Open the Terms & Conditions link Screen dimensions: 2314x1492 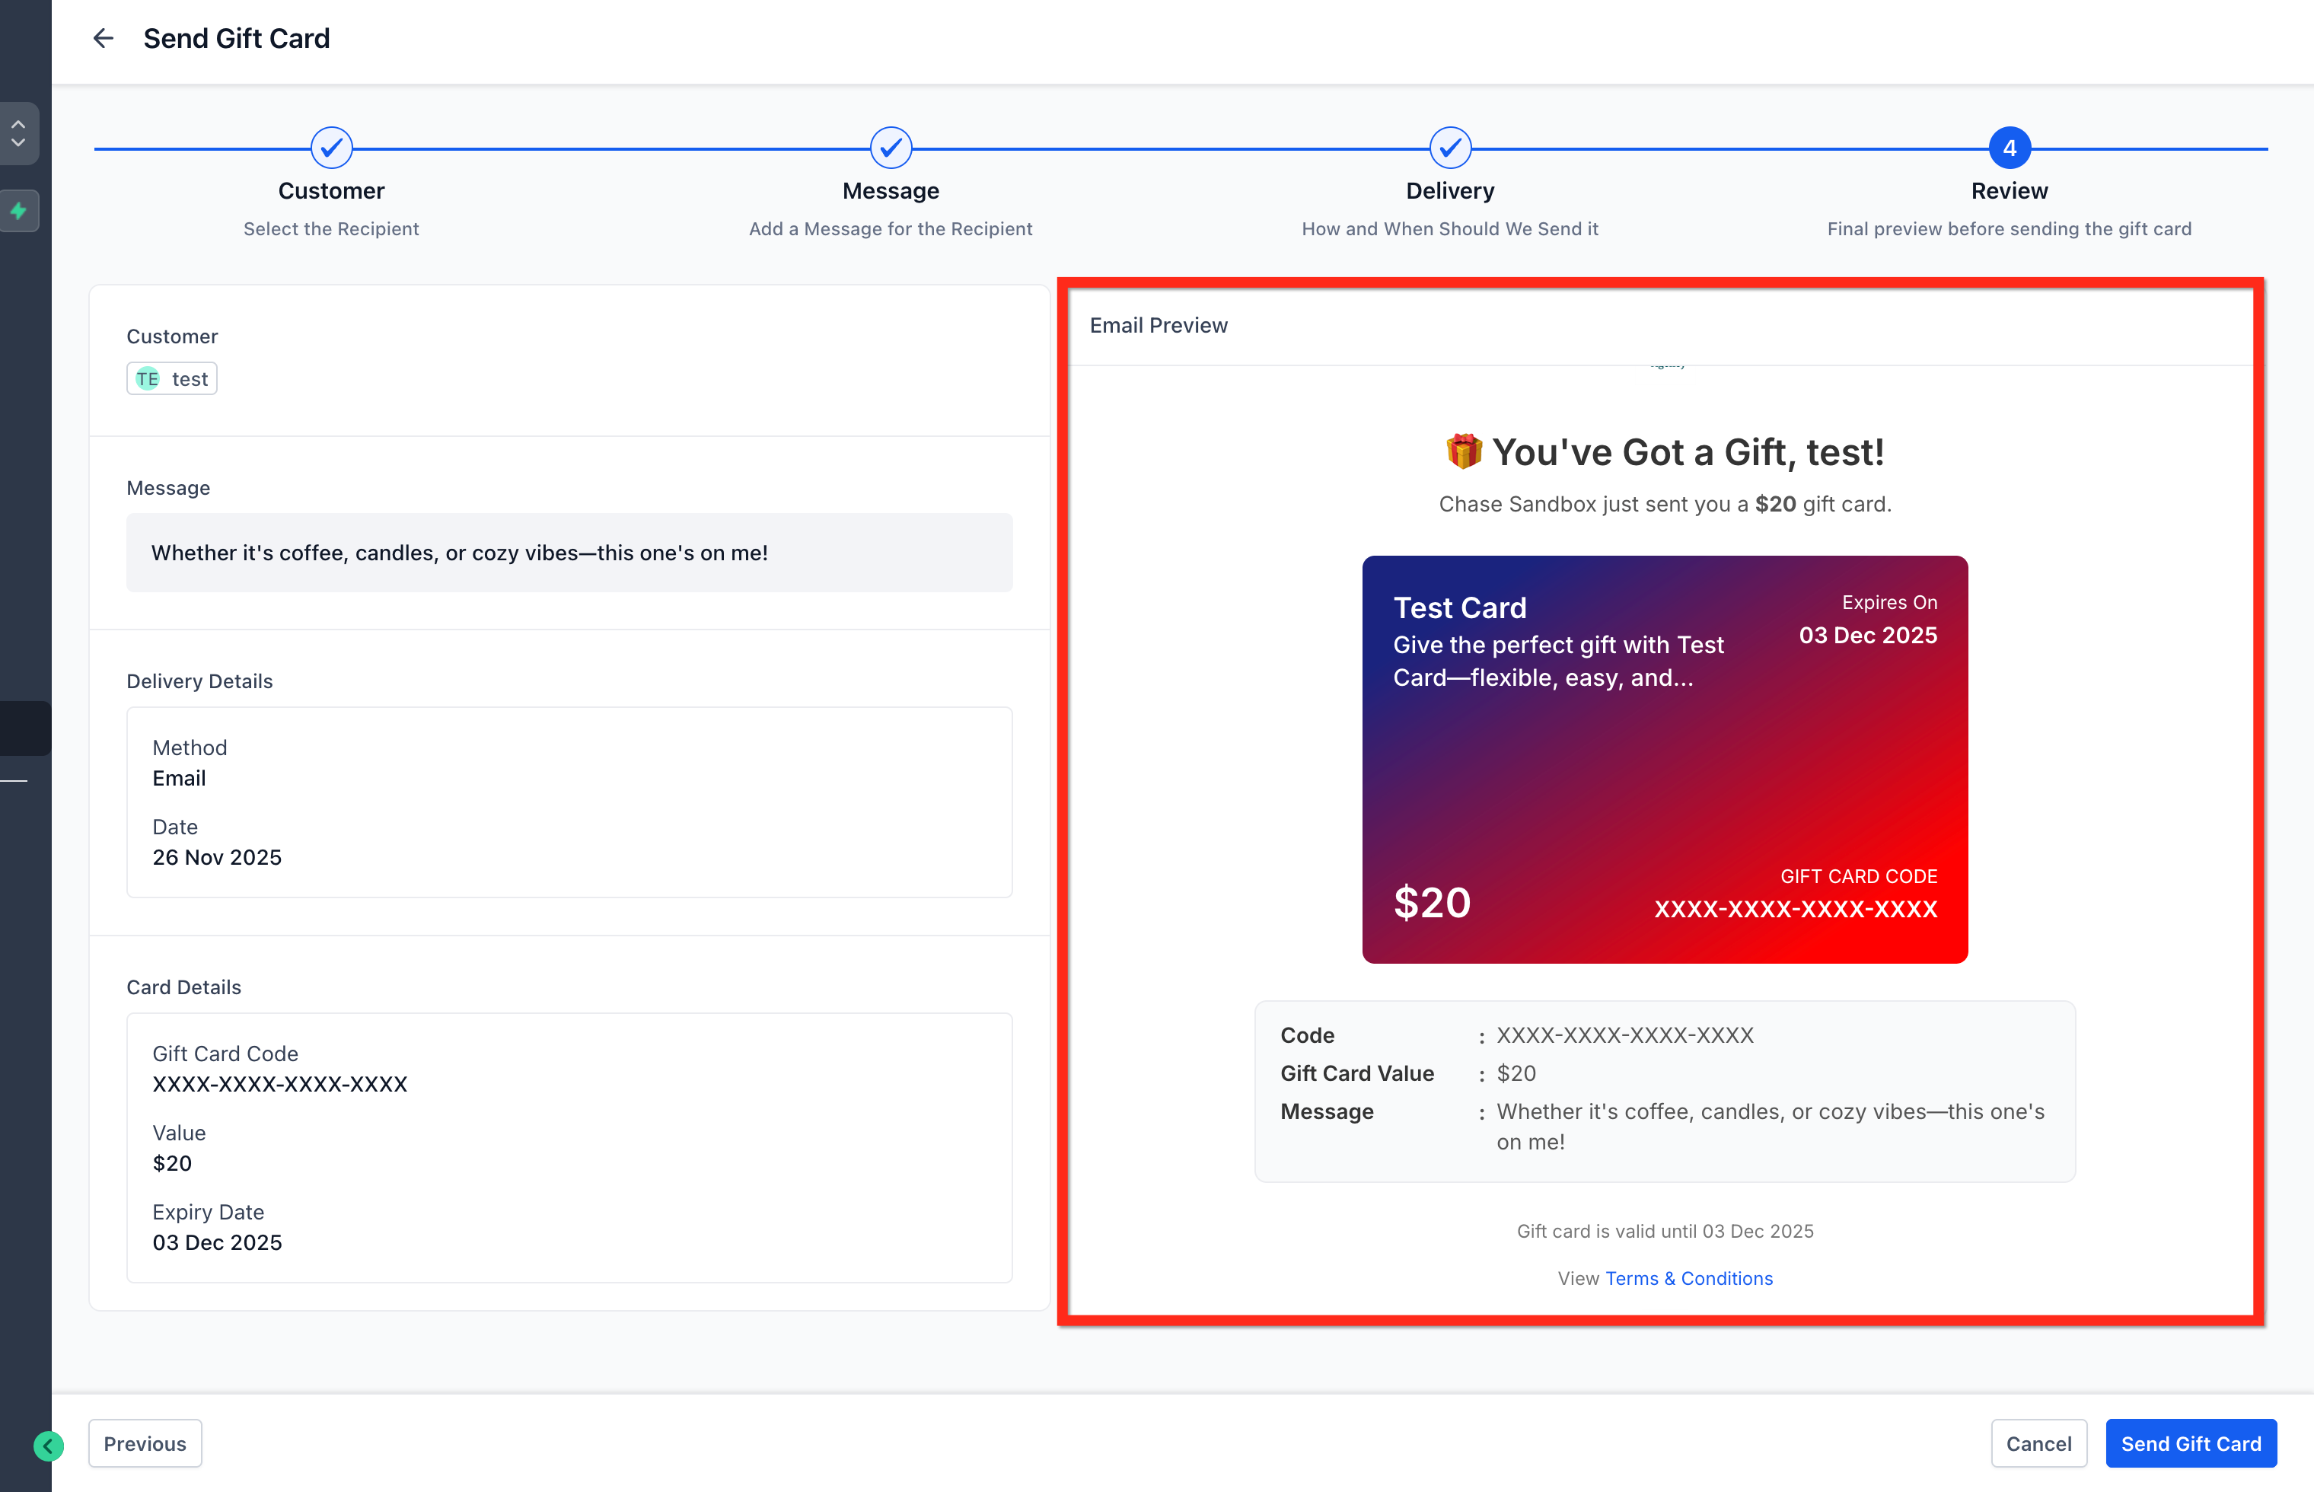[1689, 1278]
